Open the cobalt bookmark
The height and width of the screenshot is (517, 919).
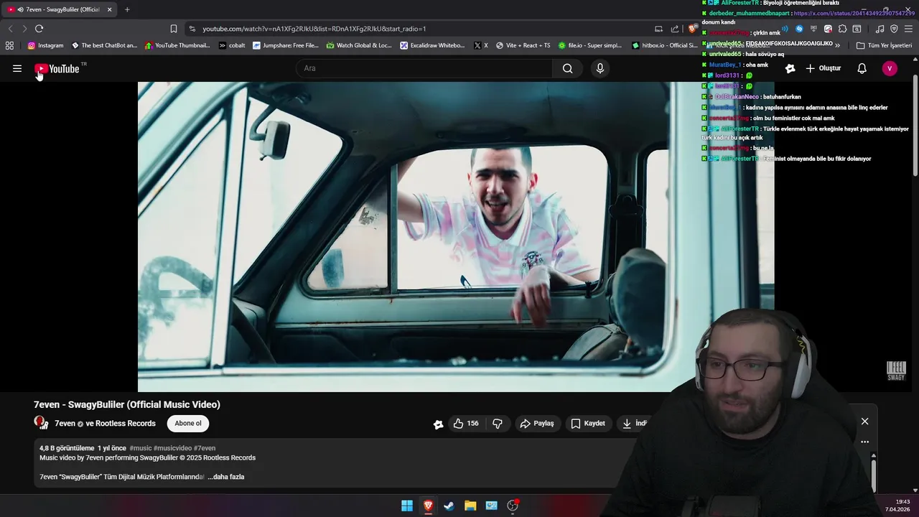(x=232, y=45)
